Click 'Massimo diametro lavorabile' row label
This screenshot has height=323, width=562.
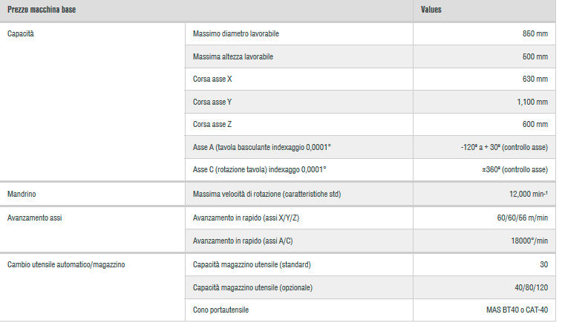(x=235, y=34)
